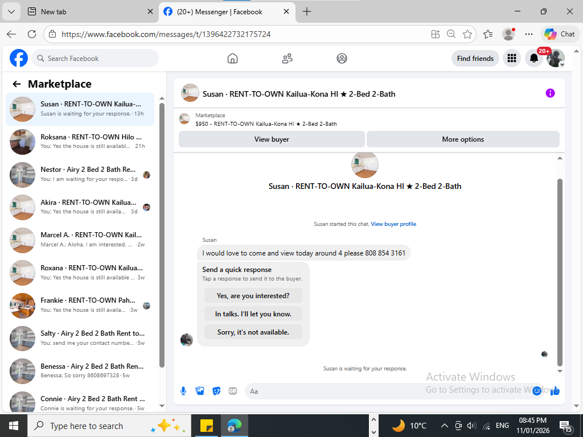
Task: Open Roksana RENT-TO-OWN Hilo conversation
Action: 80,142
